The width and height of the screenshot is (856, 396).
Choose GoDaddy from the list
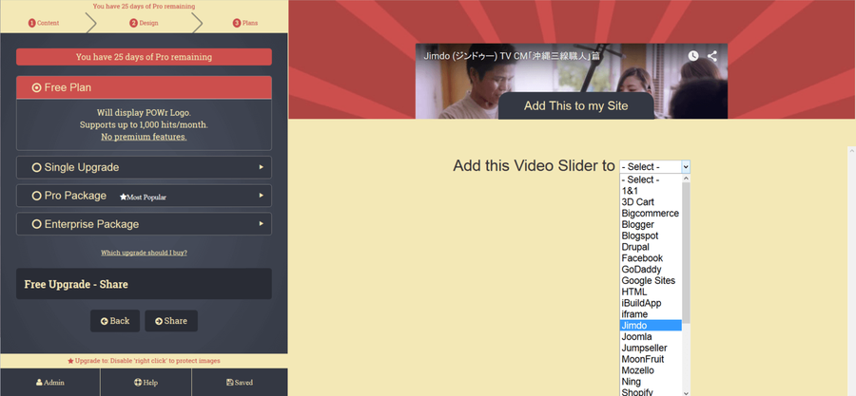[x=651, y=269]
